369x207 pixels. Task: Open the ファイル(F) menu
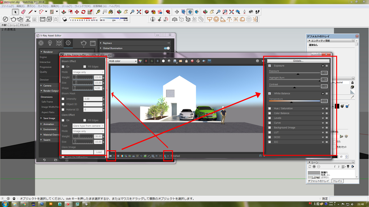click(7, 6)
